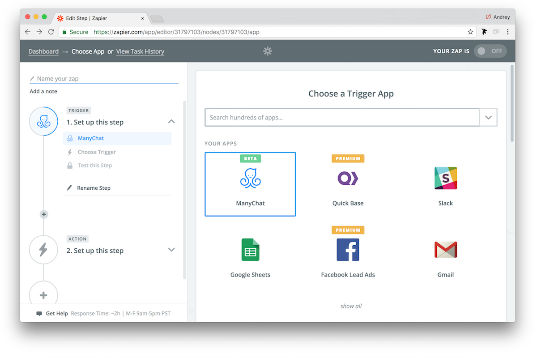Viewport: 537px width, 358px height.
Task: Click Add a note
Action: [43, 91]
